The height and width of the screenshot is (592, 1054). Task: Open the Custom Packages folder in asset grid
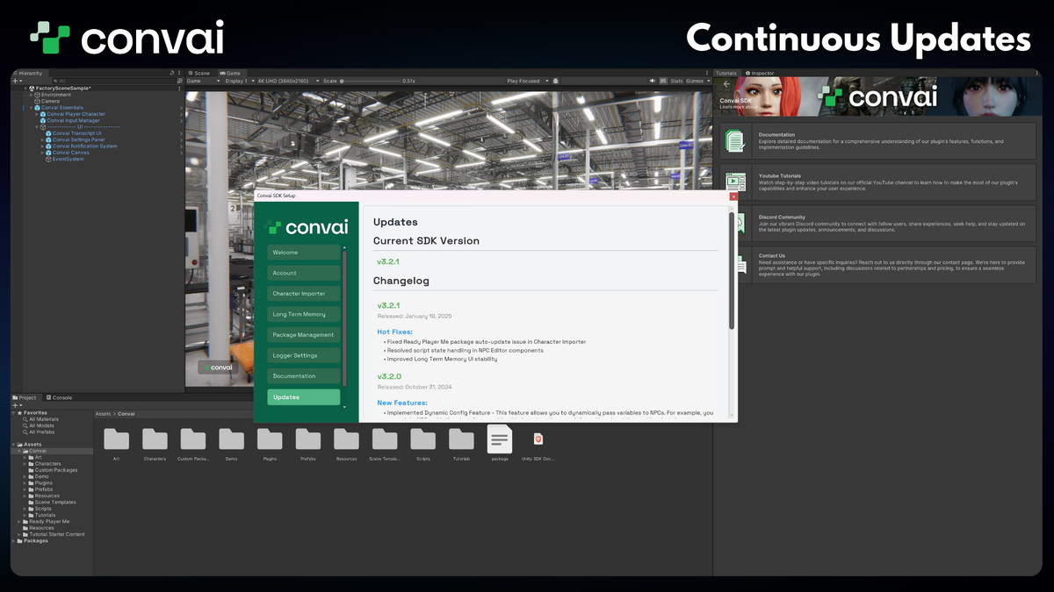193,439
